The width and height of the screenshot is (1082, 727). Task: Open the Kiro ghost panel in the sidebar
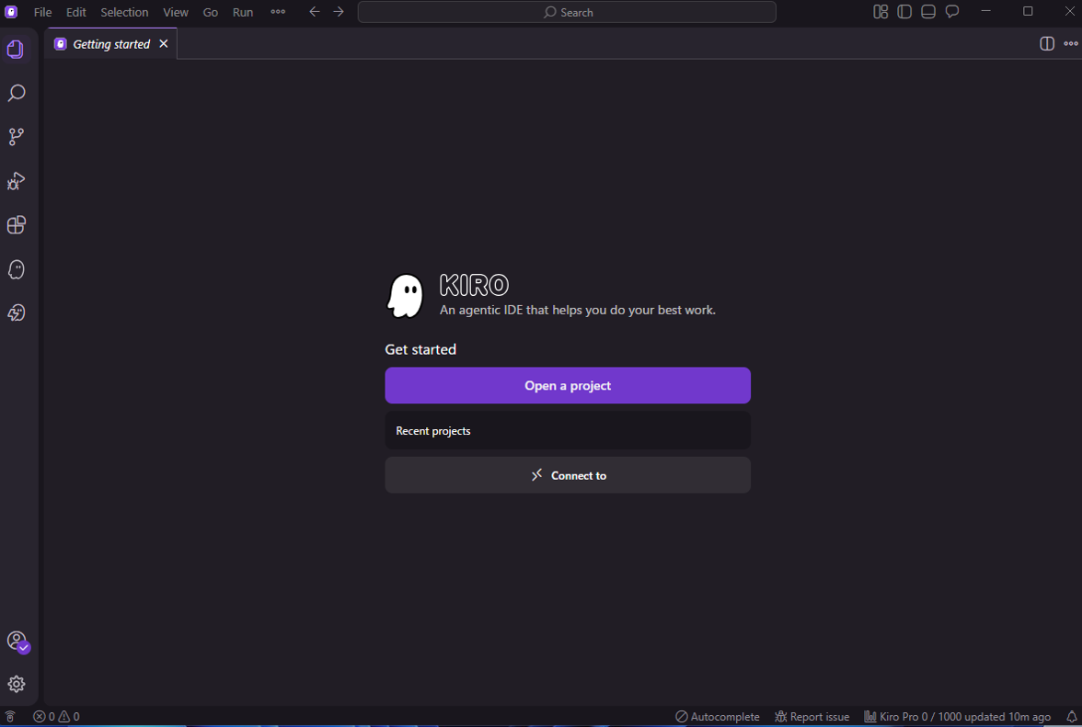pyautogui.click(x=16, y=269)
